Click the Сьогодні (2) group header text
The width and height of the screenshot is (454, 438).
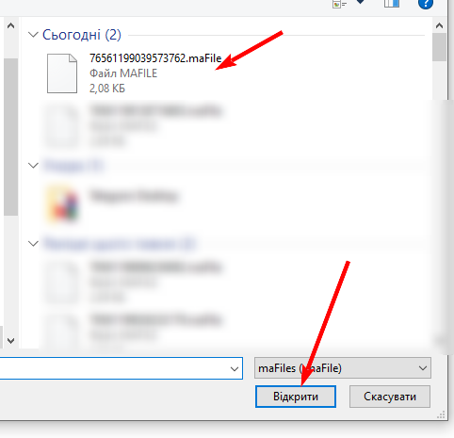tap(82, 35)
